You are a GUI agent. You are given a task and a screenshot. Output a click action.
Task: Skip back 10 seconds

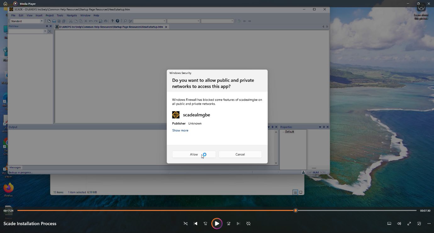205,224
